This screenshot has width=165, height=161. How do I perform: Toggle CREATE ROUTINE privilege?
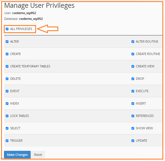coord(133,54)
